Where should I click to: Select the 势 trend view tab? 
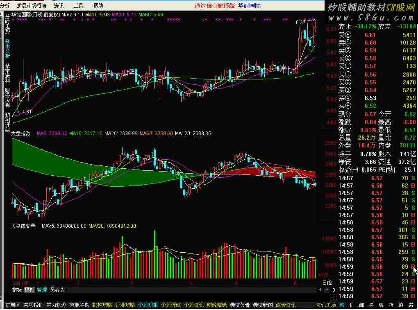point(381,305)
